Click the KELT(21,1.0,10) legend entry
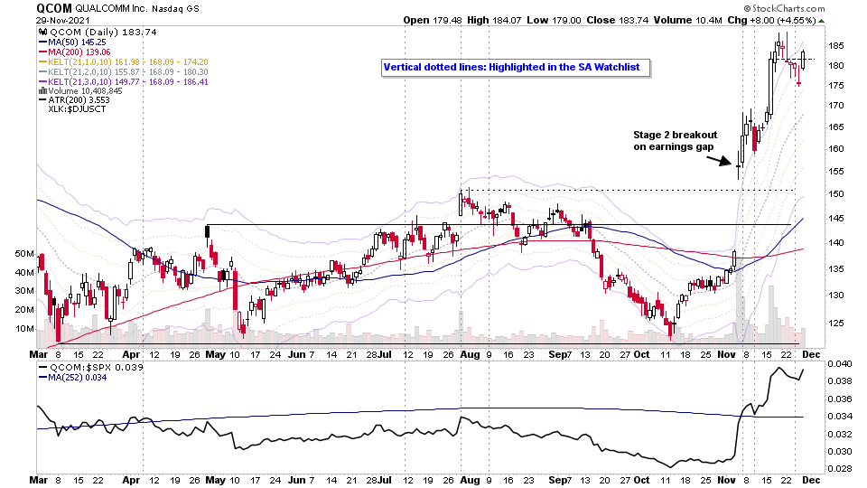The image size is (867, 488). point(124,62)
